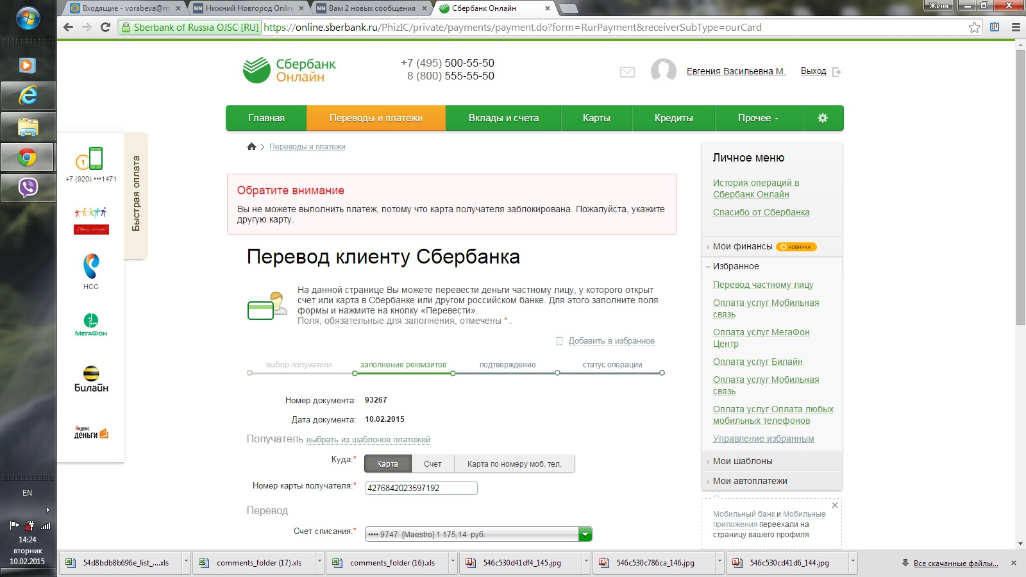Open Viber from the taskbar
The width and height of the screenshot is (1026, 577).
(28, 188)
